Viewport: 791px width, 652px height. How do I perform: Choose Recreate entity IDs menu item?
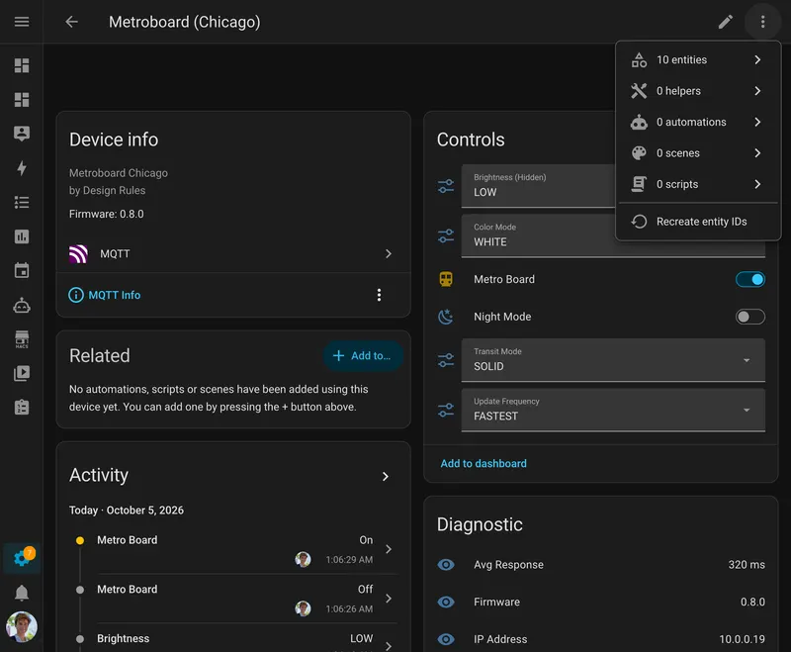[x=698, y=222]
